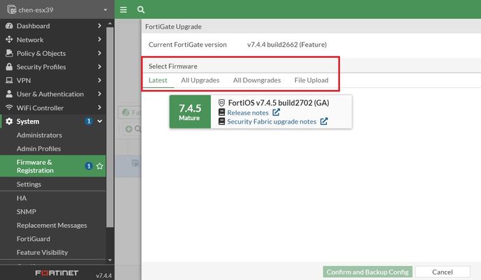
Task: Click the Security Profiles lock icon
Action: pyautogui.click(x=9, y=67)
